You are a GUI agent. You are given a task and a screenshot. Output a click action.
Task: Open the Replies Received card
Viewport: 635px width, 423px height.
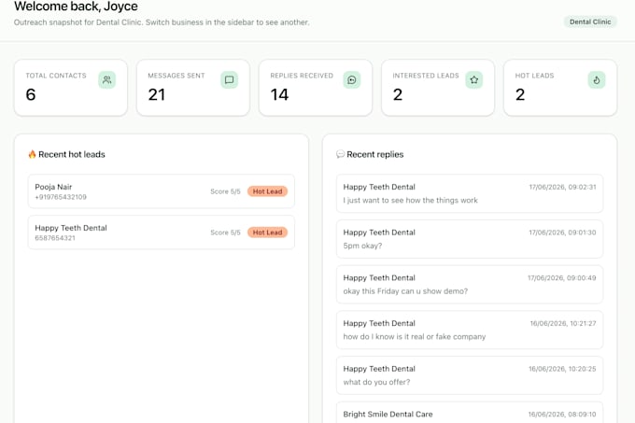(x=316, y=88)
